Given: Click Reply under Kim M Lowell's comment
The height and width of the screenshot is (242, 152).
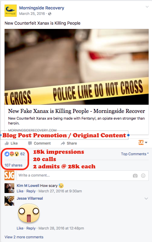Looking at the screenshot, I should [31, 191].
